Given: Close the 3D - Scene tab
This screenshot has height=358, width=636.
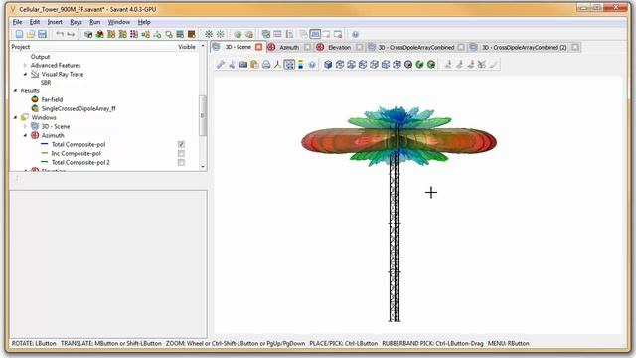Looking at the screenshot, I should pyautogui.click(x=258, y=47).
